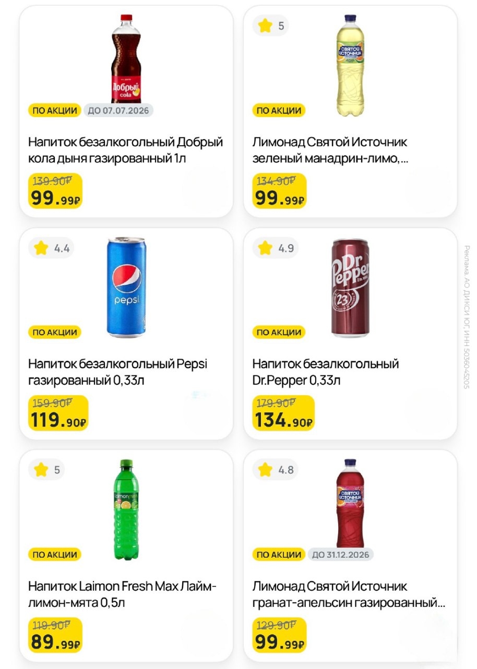Click the star rating on green mandarin lemonade
The width and height of the screenshot is (477, 669).
click(x=270, y=26)
